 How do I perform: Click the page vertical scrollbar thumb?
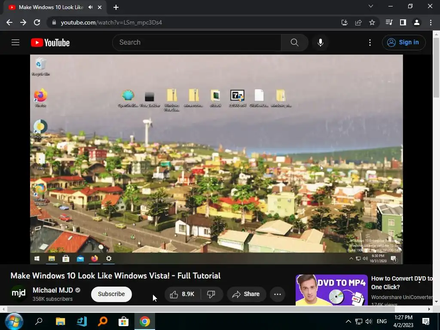(x=436, y=67)
